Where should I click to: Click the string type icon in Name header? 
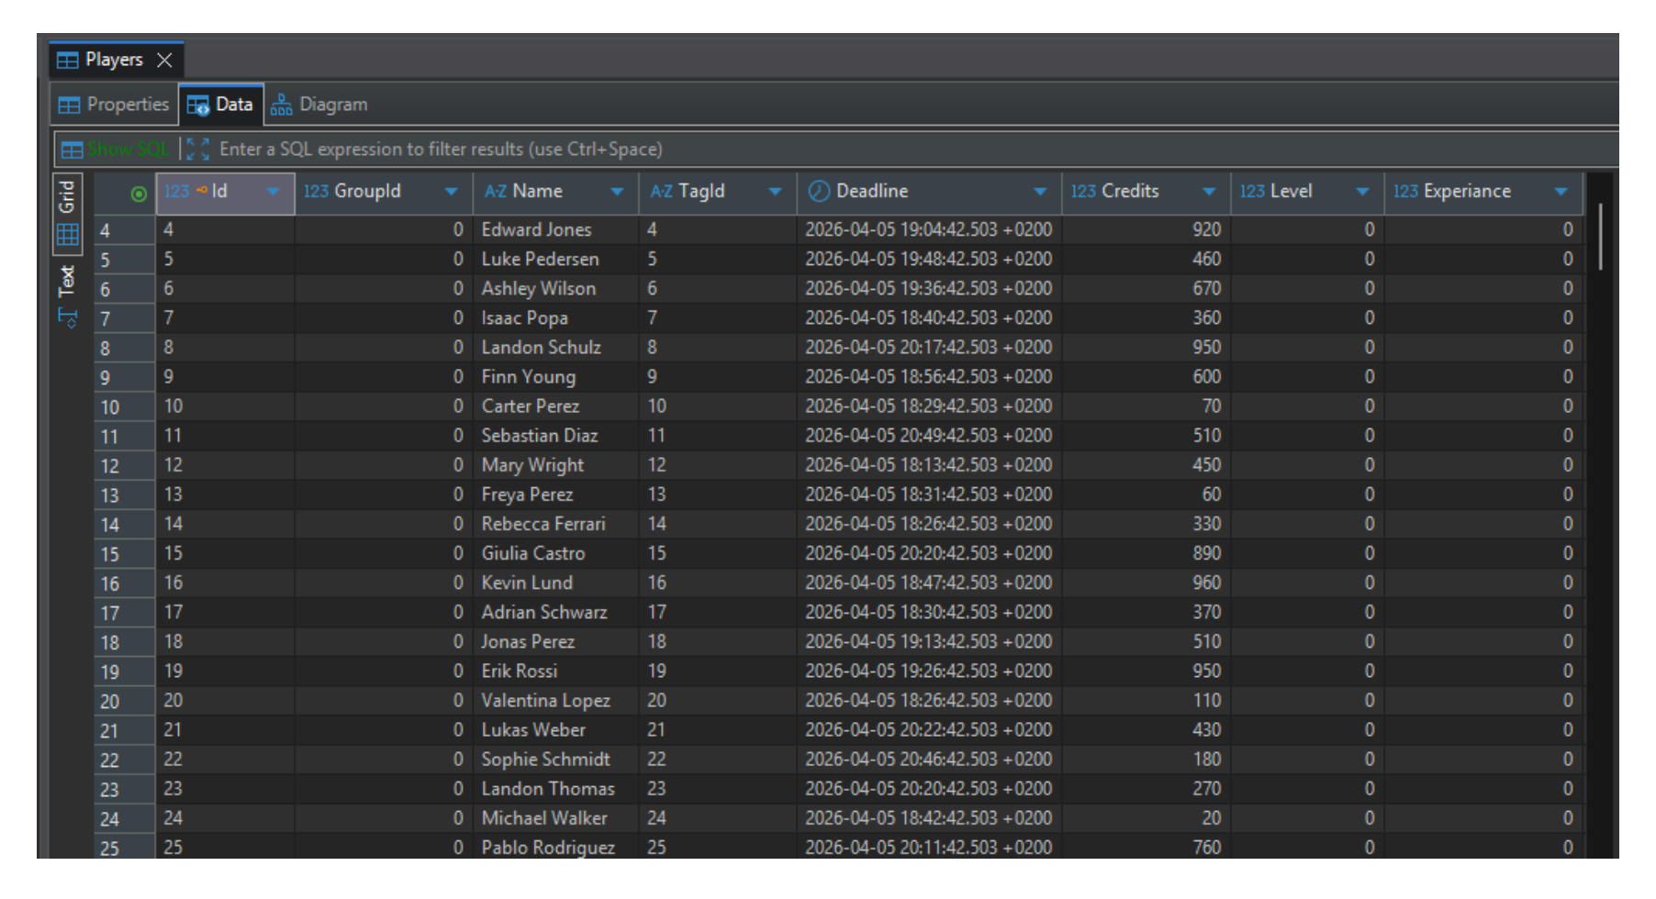(x=496, y=192)
